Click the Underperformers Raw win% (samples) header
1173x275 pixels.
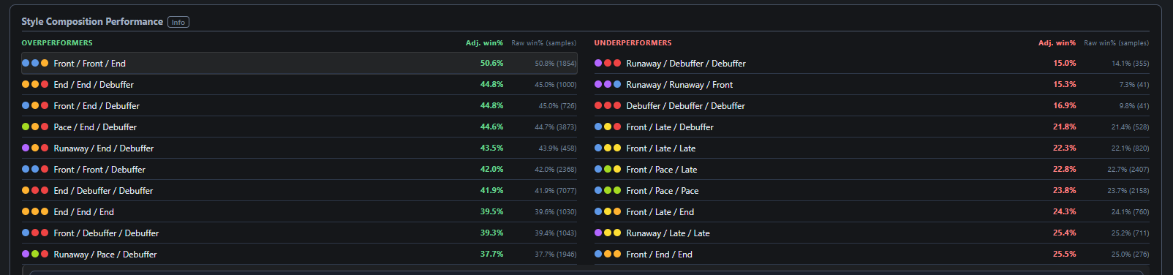[1116, 43]
